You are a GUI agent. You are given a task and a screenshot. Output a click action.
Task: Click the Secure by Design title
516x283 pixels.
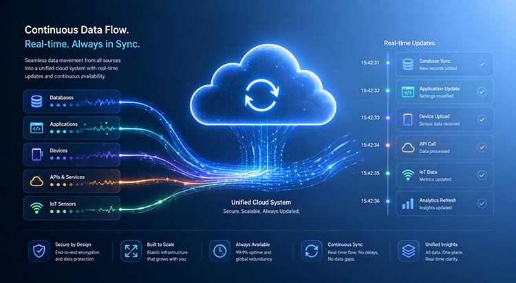point(73,245)
